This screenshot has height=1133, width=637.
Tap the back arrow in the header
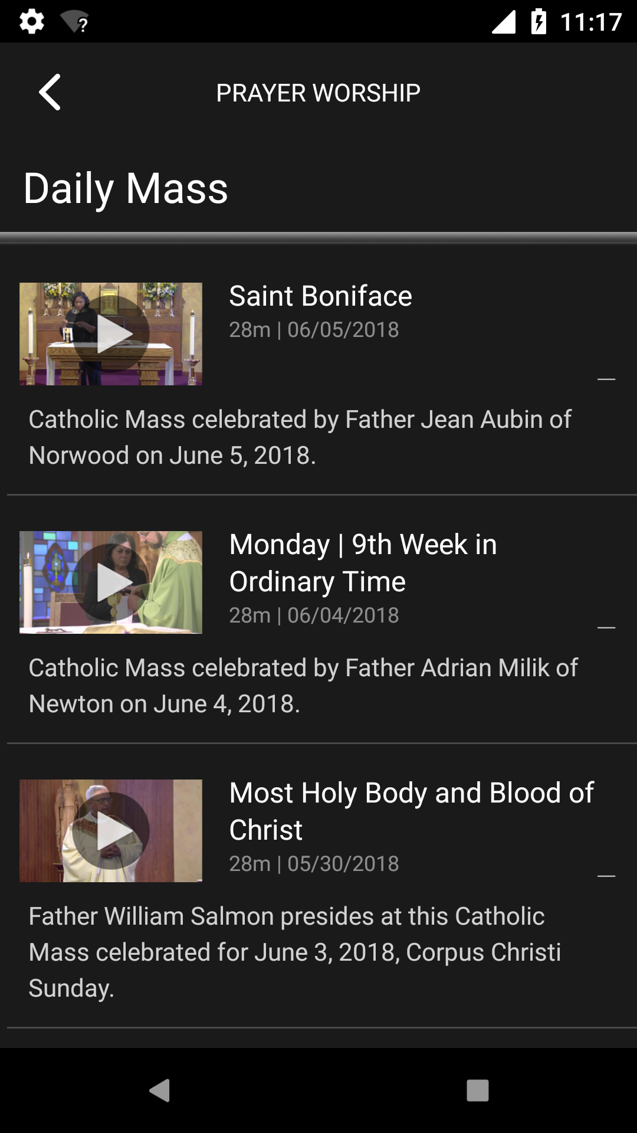50,93
